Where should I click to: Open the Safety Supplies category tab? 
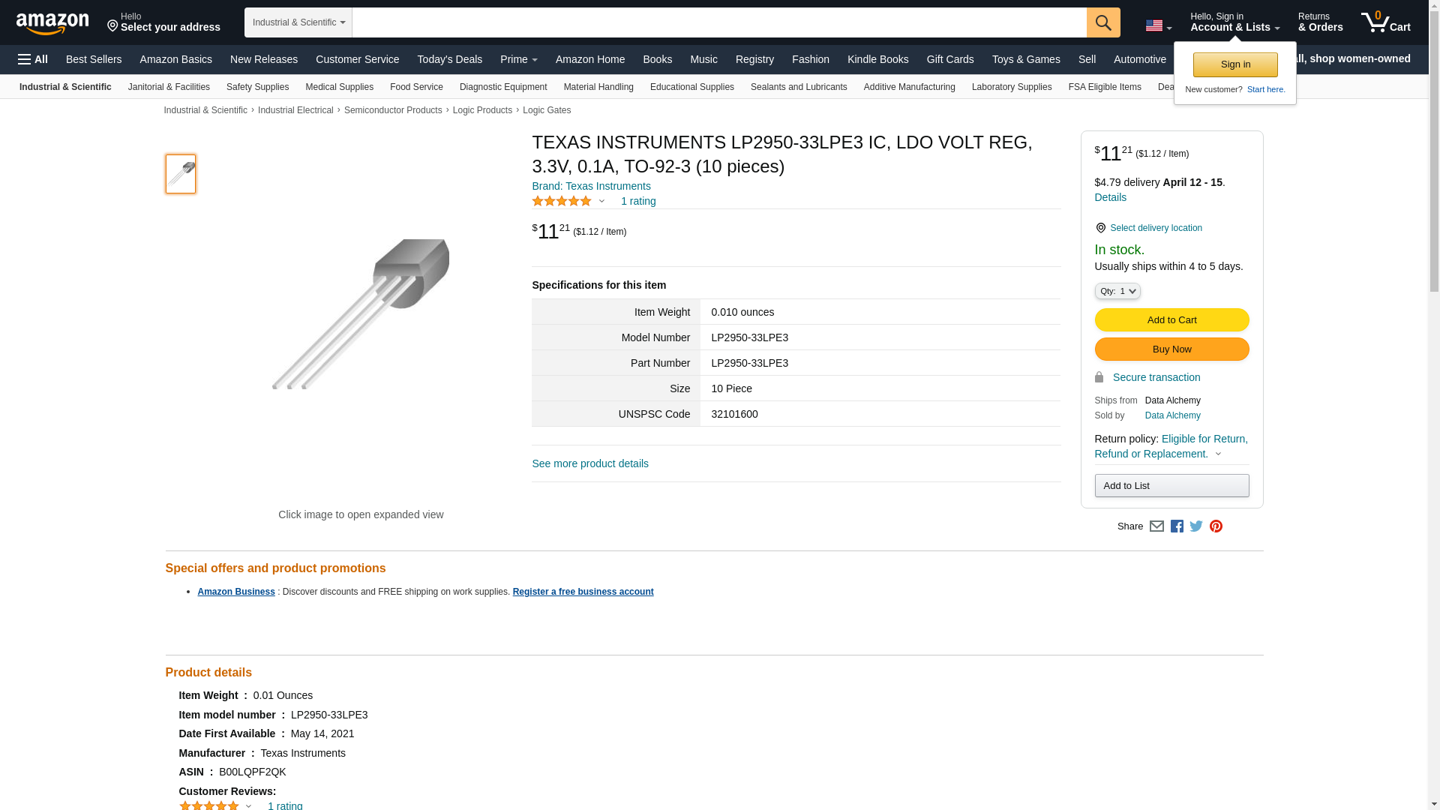pos(257,87)
